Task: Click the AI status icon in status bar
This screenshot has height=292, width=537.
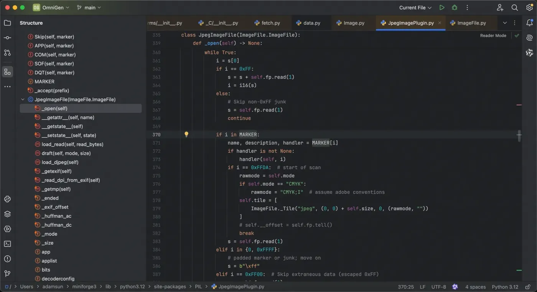Action: 455,287
